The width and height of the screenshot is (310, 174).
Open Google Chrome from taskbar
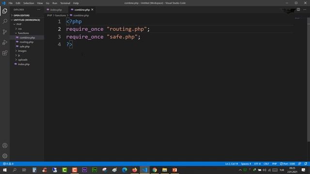coord(155,170)
